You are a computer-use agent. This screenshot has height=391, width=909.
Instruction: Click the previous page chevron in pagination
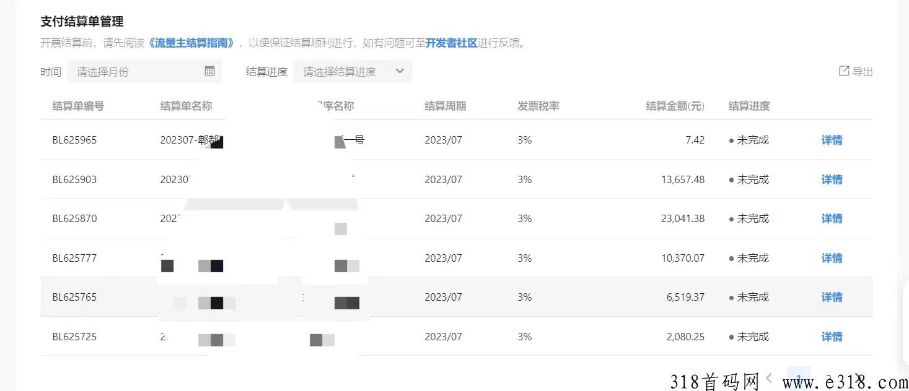[768, 378]
